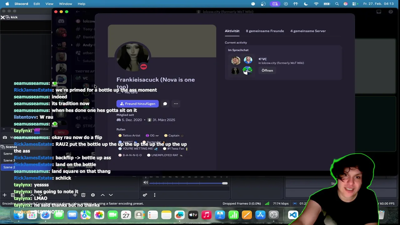Open System Settings in the Dock

point(273,215)
